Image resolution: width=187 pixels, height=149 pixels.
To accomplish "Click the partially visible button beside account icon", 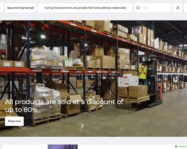I will [186, 8].
